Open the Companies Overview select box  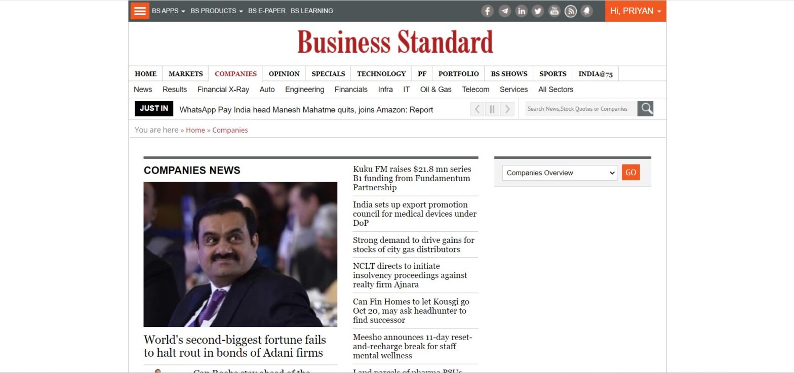click(x=560, y=173)
